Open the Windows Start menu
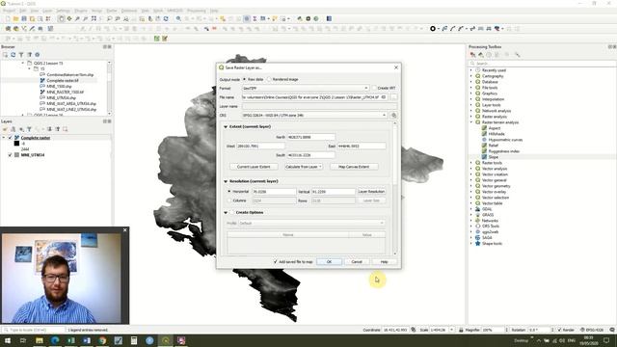This screenshot has width=617, height=347. 8,340
